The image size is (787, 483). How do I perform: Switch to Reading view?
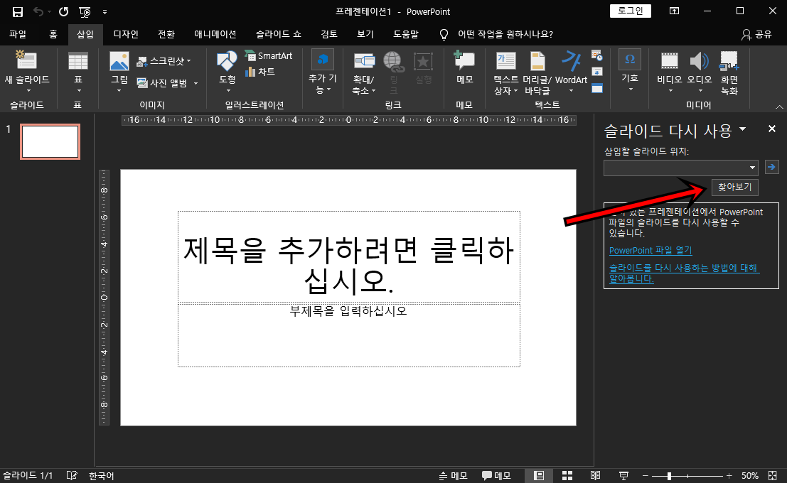click(595, 475)
